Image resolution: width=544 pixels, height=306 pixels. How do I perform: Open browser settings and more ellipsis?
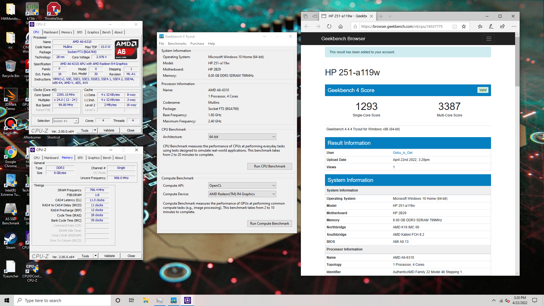[x=514, y=26]
